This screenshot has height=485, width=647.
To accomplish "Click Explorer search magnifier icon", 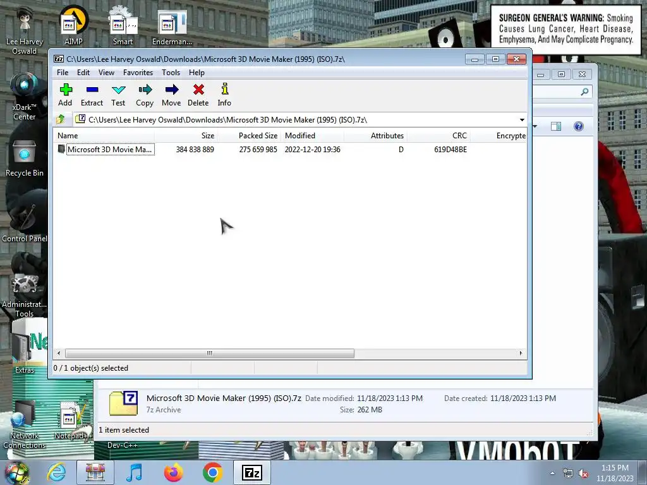I will click(584, 92).
